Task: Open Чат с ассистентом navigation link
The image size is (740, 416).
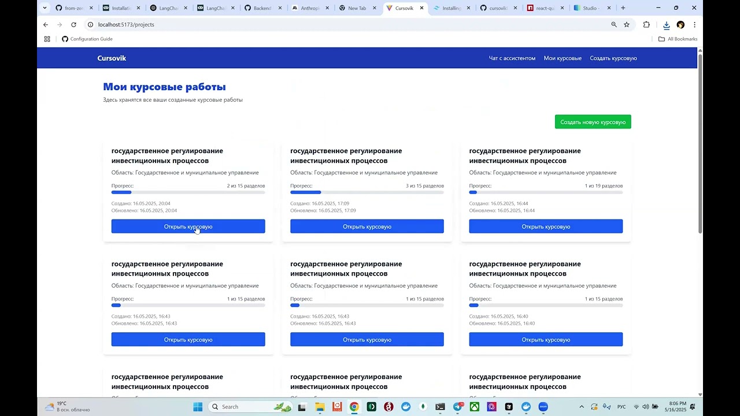Action: pos(512,58)
